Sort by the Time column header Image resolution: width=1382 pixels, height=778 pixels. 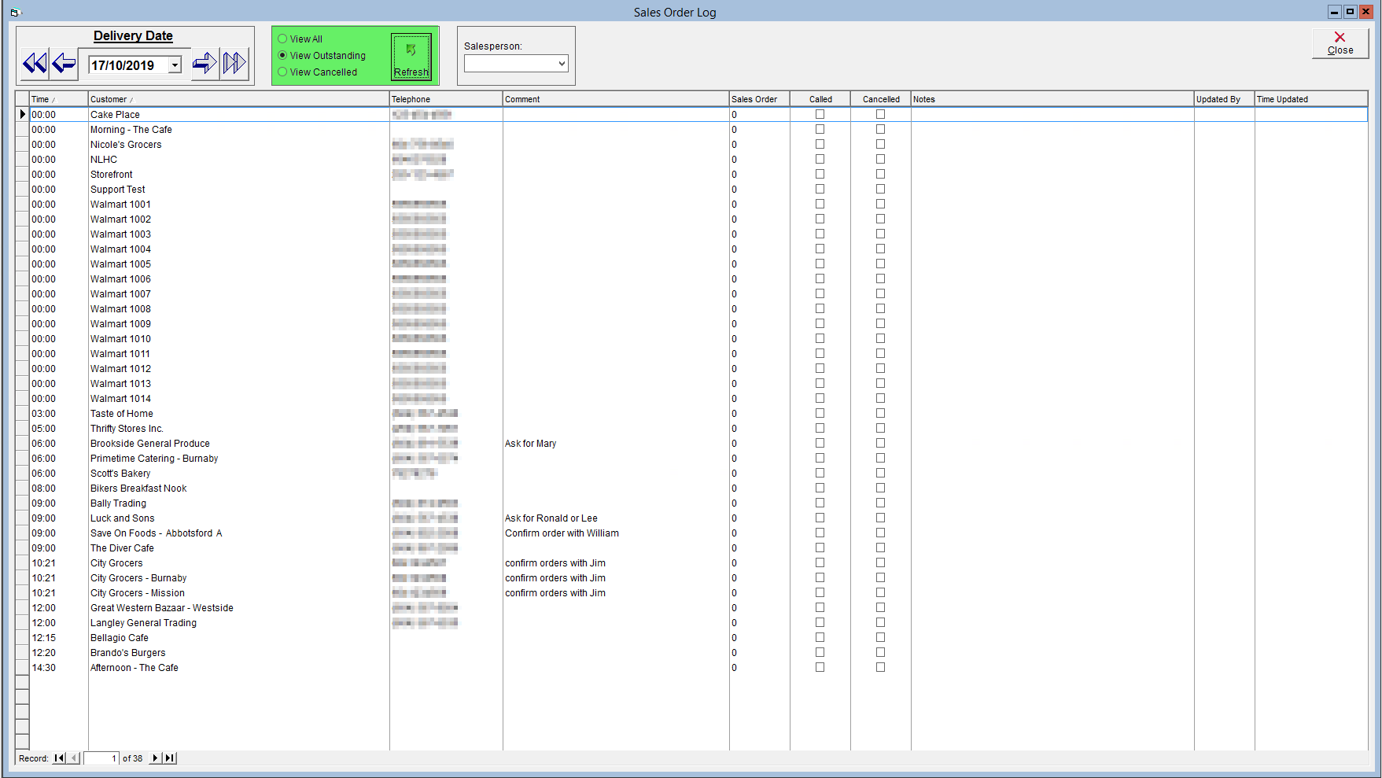58,99
